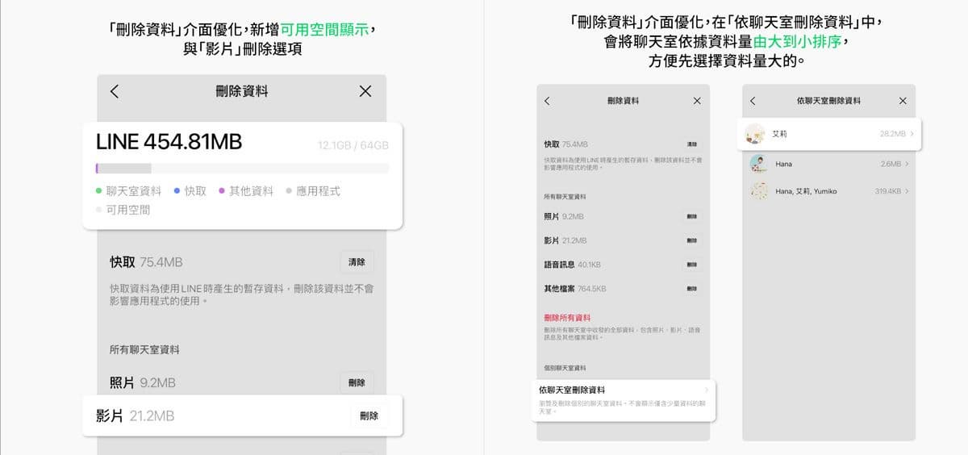Tap the 所有聊天室資料 section label in large screen
Viewport: 968px width, 455px height.
pyautogui.click(x=144, y=349)
